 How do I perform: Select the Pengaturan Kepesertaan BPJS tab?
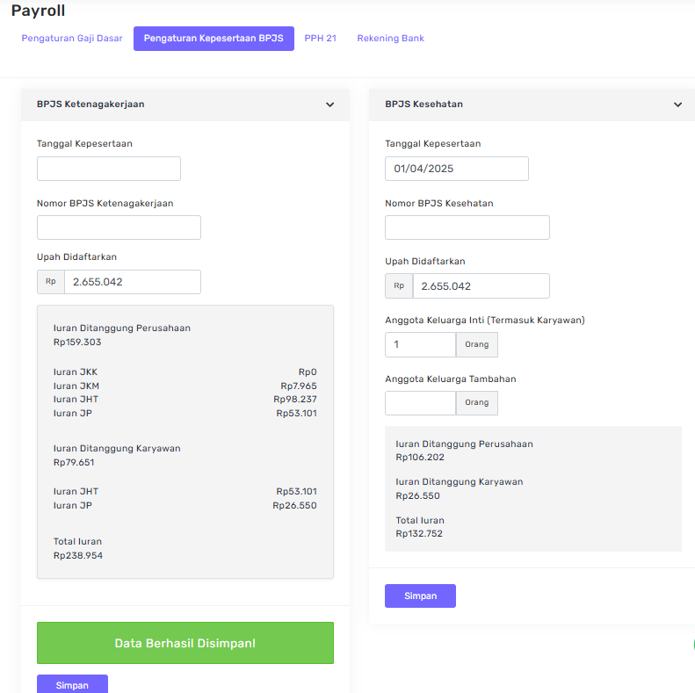pos(214,39)
